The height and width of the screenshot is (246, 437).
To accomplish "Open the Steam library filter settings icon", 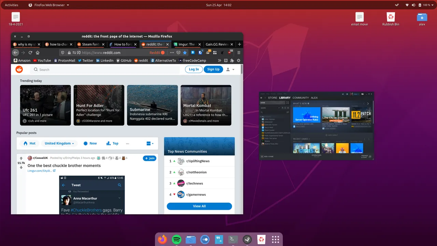I will coord(287,112).
